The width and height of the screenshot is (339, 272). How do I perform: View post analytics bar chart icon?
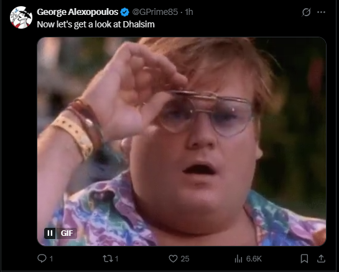[x=238, y=258]
